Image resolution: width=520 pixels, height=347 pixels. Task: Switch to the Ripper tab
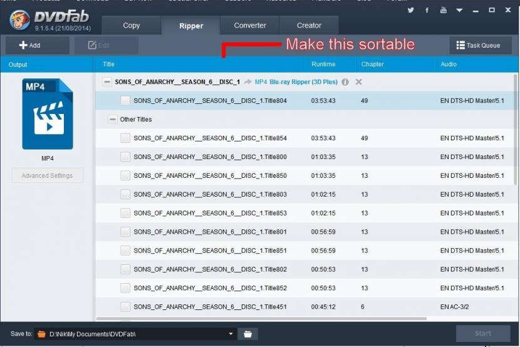coord(191,26)
